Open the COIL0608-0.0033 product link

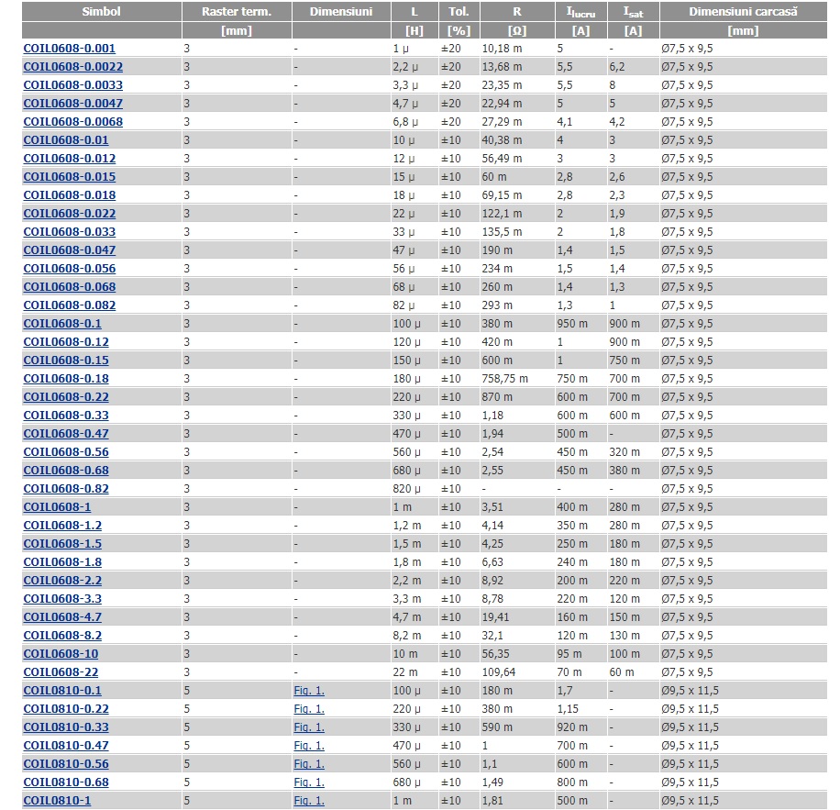[72, 85]
